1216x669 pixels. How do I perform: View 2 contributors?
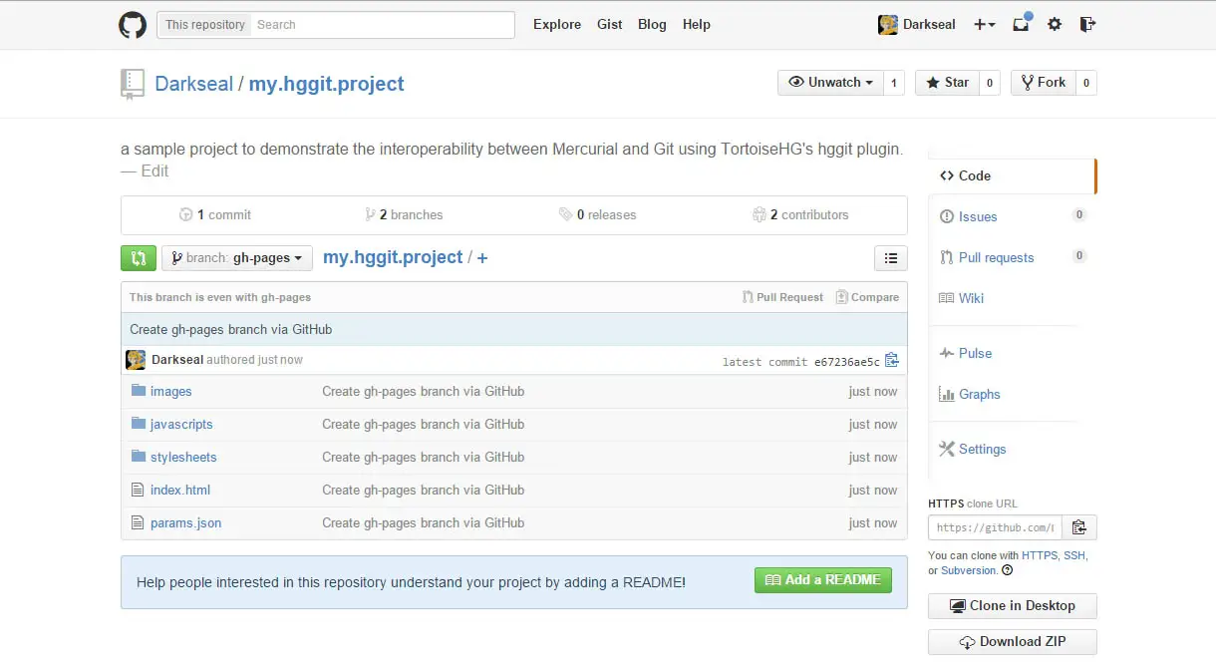pos(800,214)
